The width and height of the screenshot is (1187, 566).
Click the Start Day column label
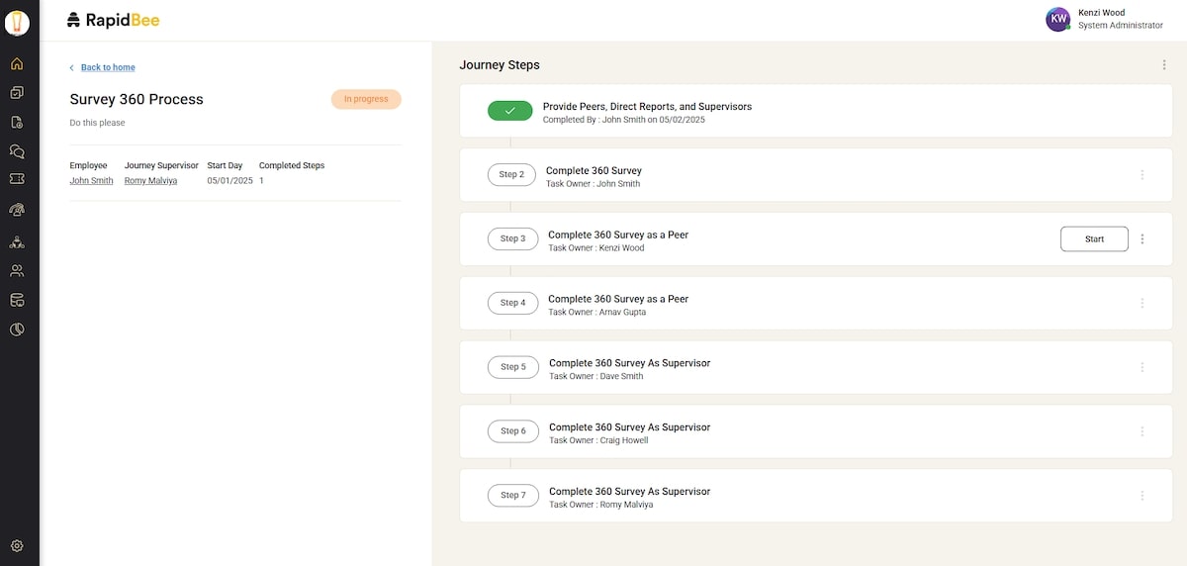coord(225,165)
